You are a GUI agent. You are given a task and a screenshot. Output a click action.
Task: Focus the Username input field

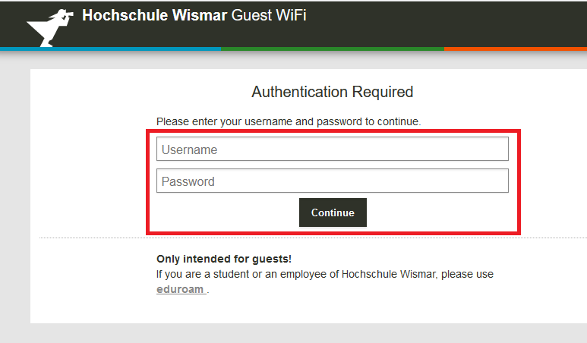point(333,149)
